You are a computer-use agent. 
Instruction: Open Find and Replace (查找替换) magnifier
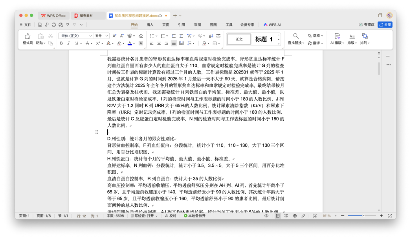click(x=295, y=36)
